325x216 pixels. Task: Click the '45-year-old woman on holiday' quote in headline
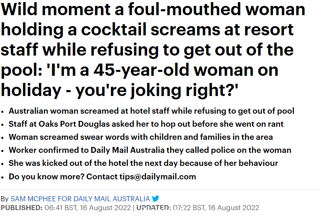click(x=140, y=80)
